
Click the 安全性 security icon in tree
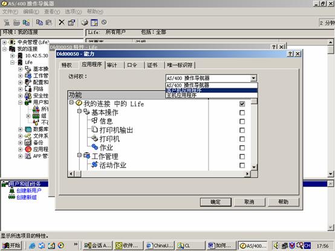(x=28, y=96)
